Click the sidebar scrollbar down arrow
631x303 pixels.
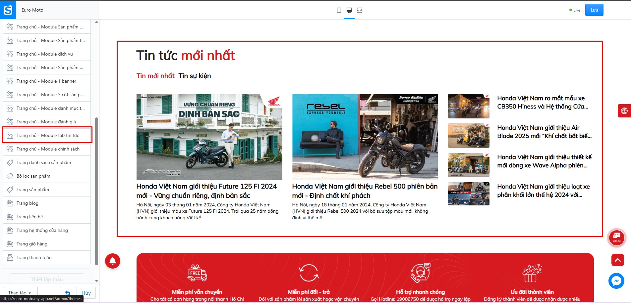coord(96,281)
